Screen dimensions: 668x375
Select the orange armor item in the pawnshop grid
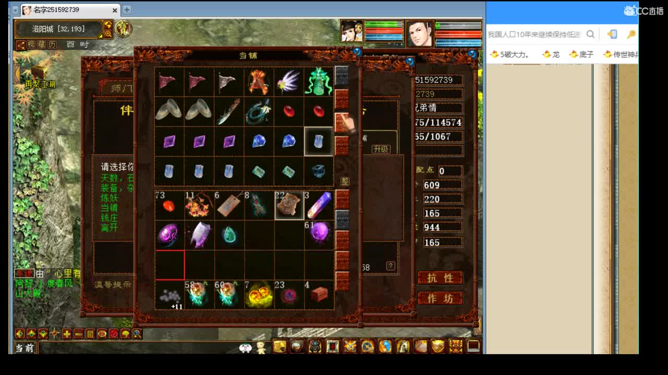pos(259,82)
